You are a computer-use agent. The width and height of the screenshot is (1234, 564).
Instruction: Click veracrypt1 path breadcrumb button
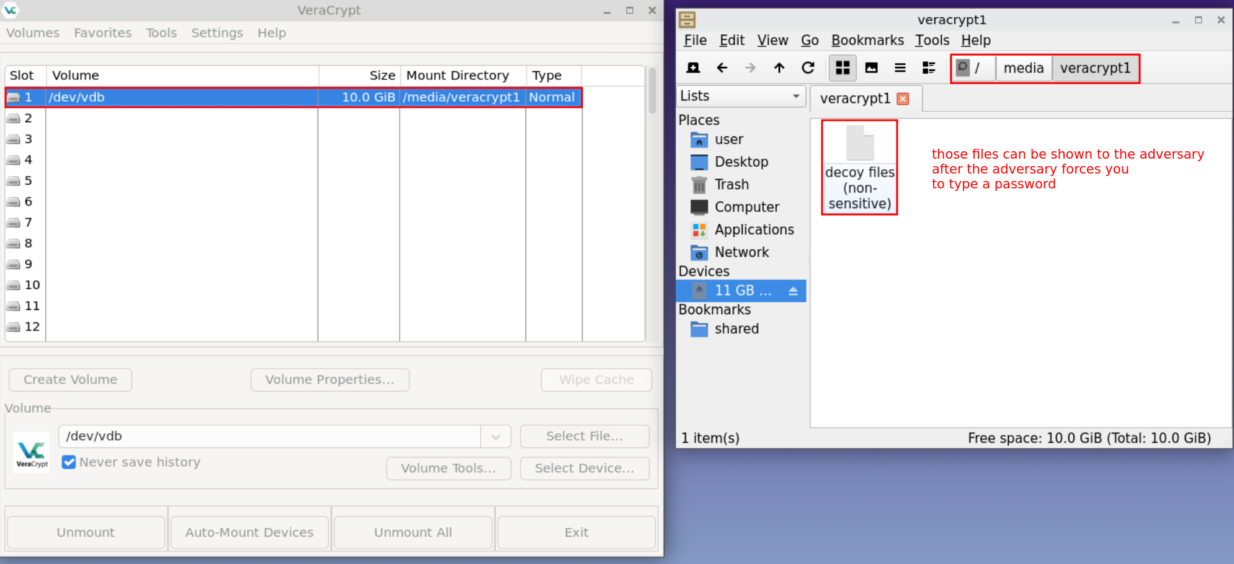[x=1095, y=68]
